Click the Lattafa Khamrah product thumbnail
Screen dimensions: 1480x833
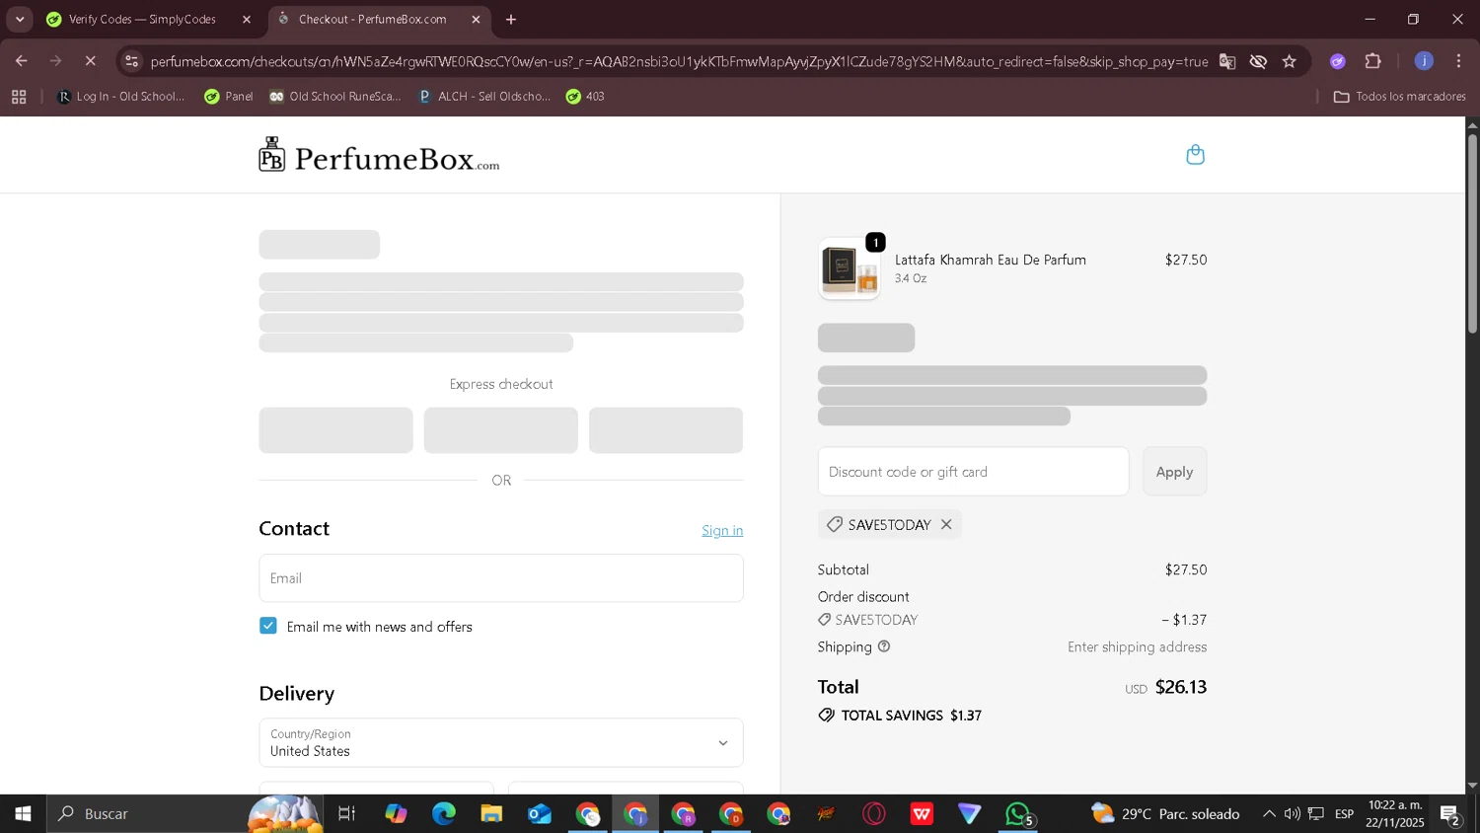850,268
